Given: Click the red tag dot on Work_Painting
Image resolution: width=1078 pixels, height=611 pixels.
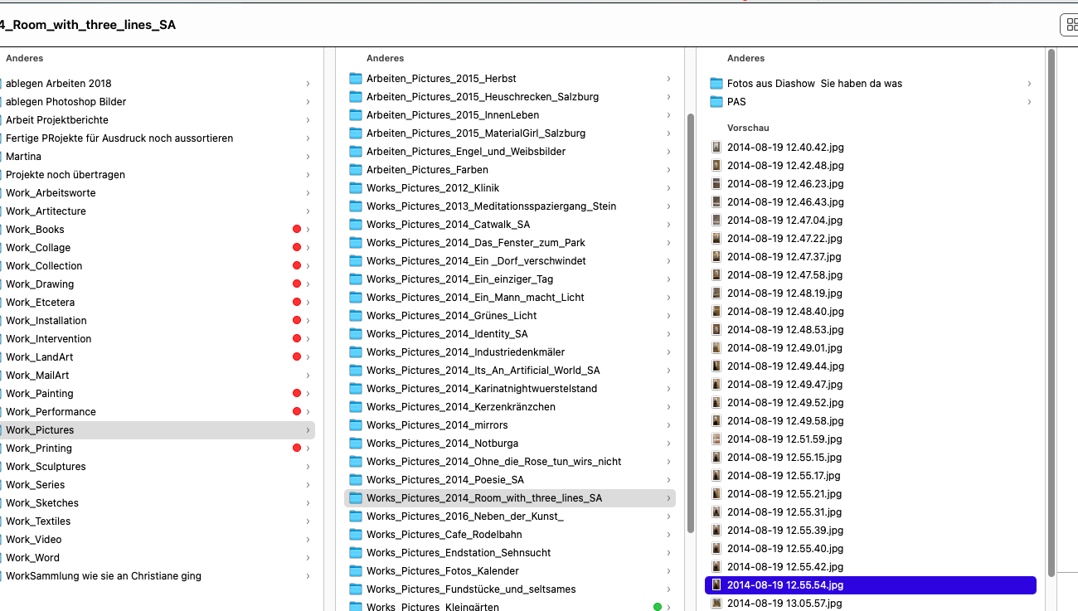Looking at the screenshot, I should (296, 393).
